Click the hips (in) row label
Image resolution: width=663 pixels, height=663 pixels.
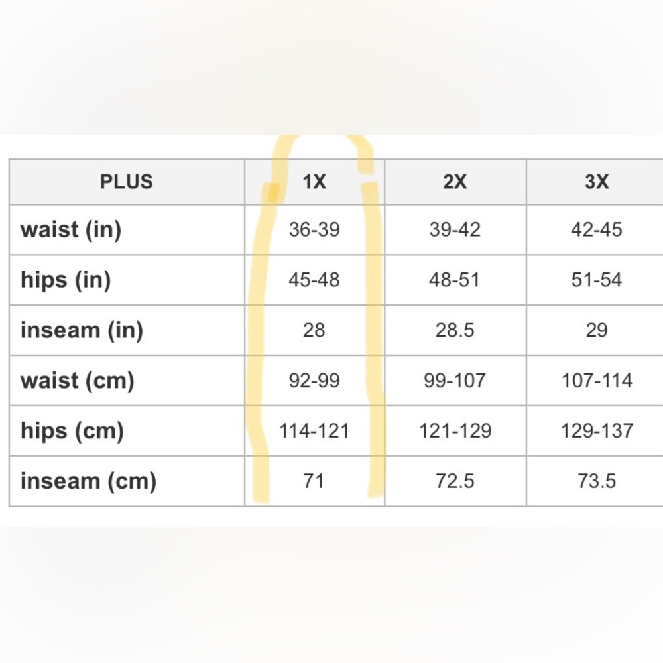coord(66,280)
